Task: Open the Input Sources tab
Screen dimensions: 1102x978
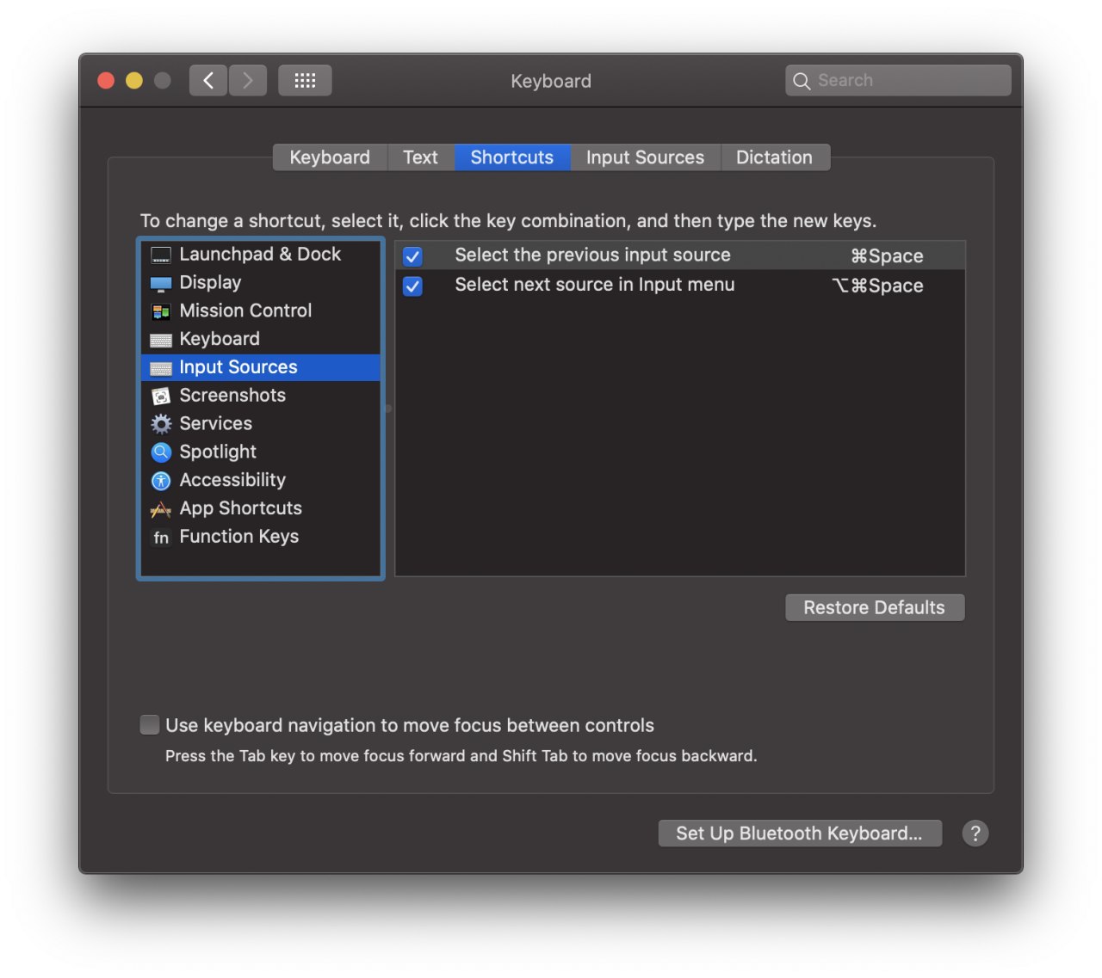Action: click(645, 157)
